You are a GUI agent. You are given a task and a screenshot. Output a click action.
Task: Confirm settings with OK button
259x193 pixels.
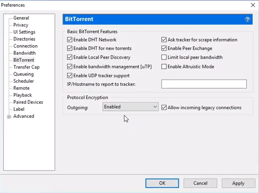pyautogui.click(x=162, y=183)
